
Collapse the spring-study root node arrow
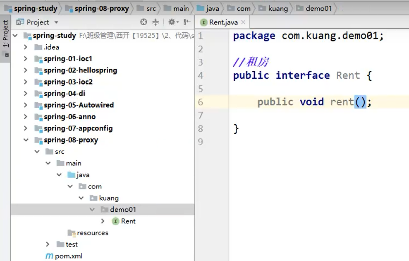(x=15, y=35)
